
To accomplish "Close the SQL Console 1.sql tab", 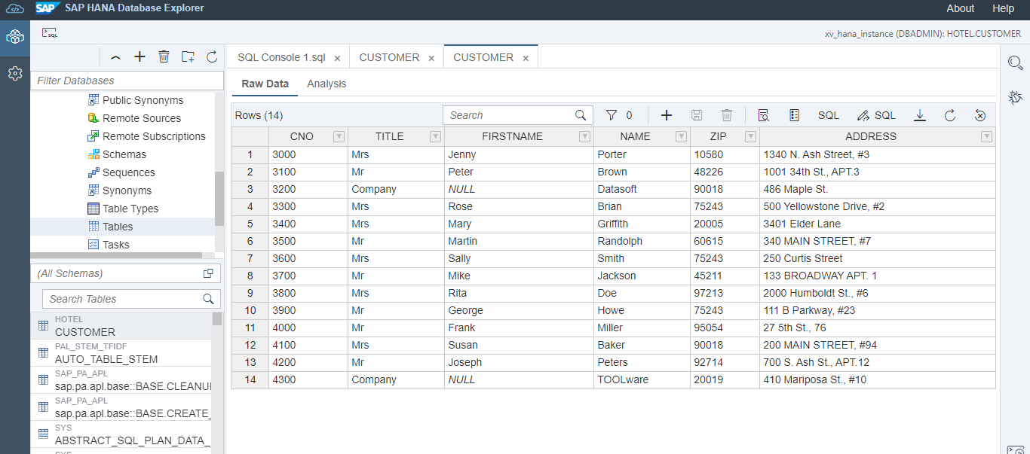I will tap(337, 58).
